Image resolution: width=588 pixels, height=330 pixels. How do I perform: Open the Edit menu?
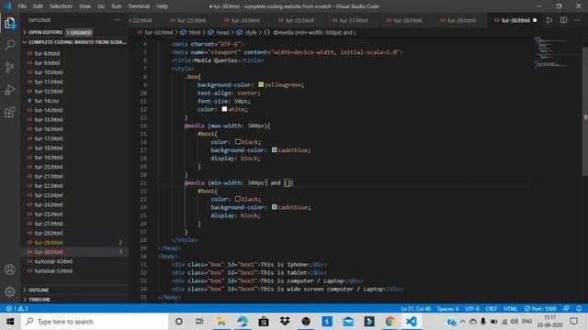pyautogui.click(x=38, y=6)
